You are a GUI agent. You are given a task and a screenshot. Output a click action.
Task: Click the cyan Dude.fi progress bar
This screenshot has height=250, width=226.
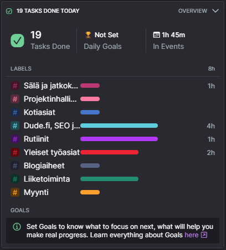point(119,126)
